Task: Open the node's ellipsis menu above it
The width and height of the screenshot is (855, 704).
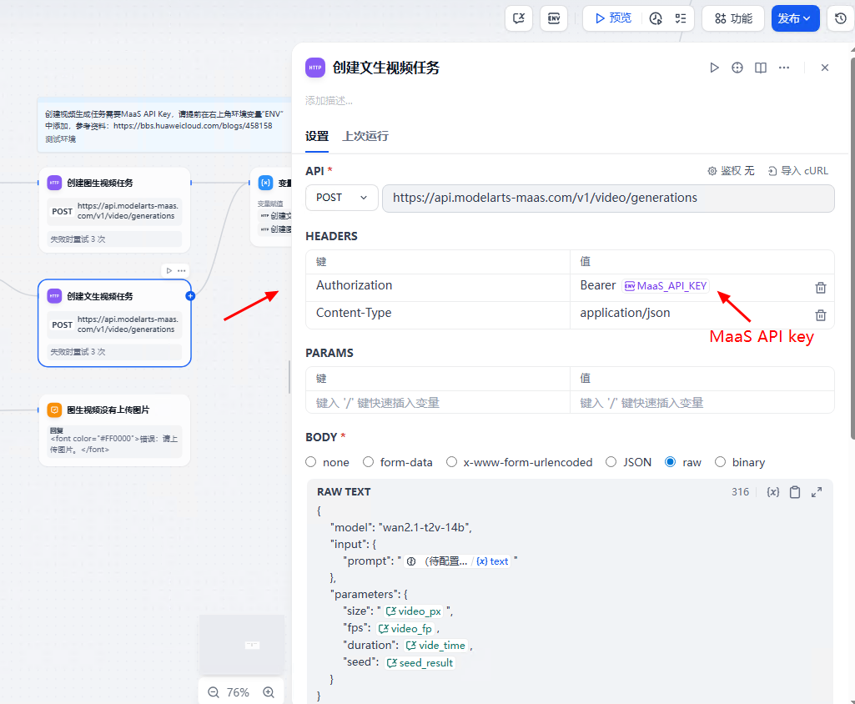Action: 182,270
